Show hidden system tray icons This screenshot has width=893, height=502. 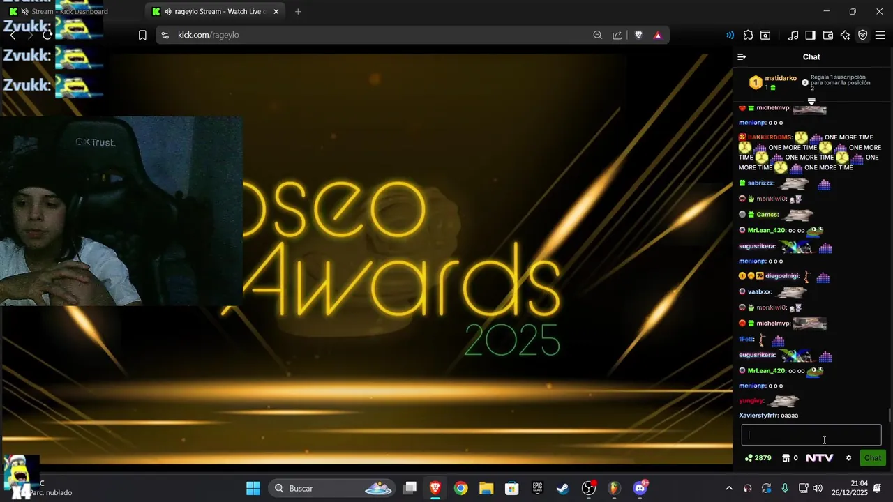tap(729, 488)
